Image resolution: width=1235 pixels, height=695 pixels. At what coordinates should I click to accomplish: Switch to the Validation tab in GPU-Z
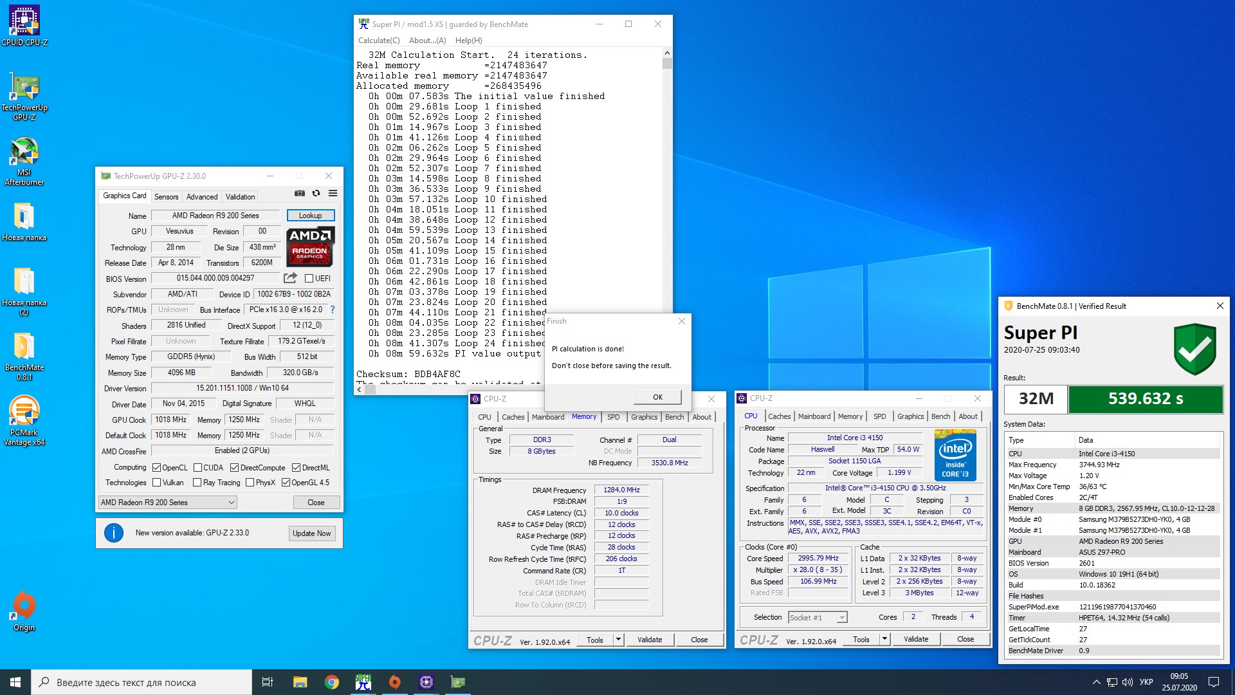point(241,197)
